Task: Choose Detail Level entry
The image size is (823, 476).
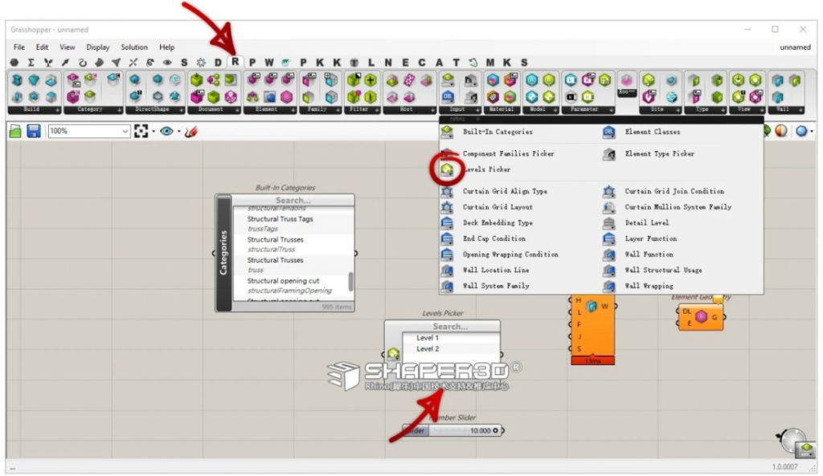Action: pos(647,223)
